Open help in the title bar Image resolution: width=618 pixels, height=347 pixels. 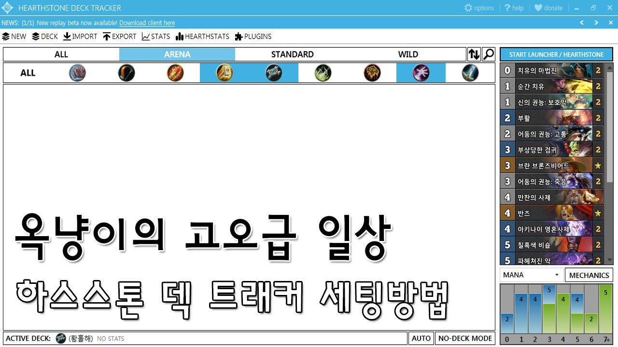pyautogui.click(x=514, y=8)
